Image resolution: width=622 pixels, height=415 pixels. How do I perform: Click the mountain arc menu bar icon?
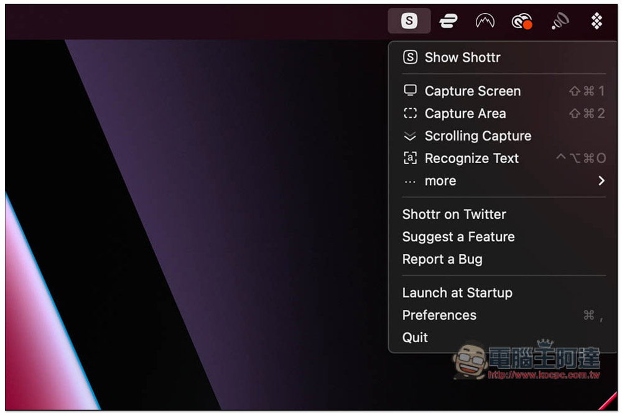point(485,21)
